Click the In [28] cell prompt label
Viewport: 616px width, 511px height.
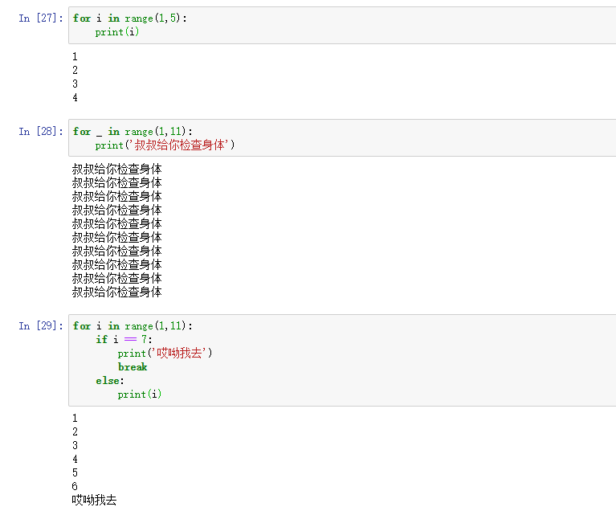click(41, 131)
